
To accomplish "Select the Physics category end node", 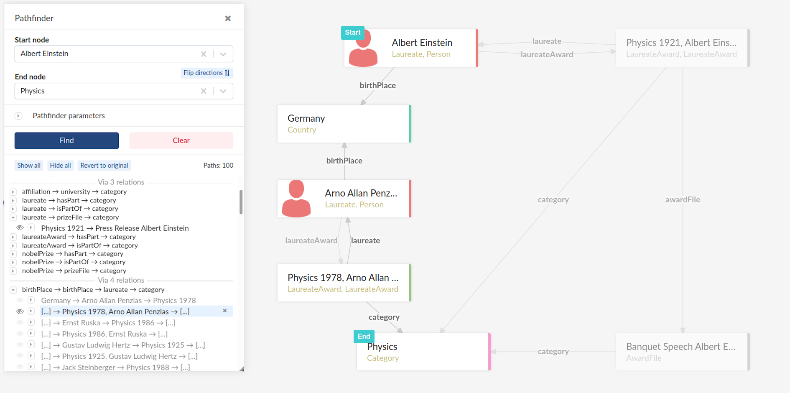I will coord(423,352).
